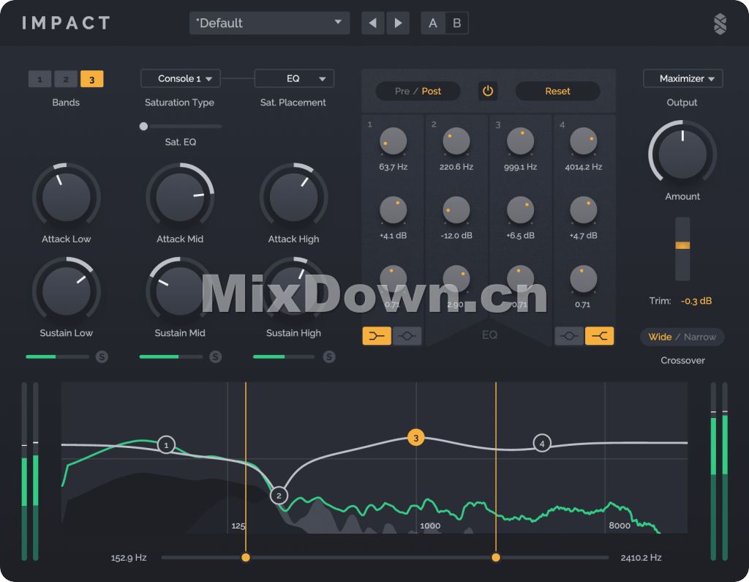The width and height of the screenshot is (749, 582).
Task: Solo the Low band with S button
Action: tap(102, 357)
